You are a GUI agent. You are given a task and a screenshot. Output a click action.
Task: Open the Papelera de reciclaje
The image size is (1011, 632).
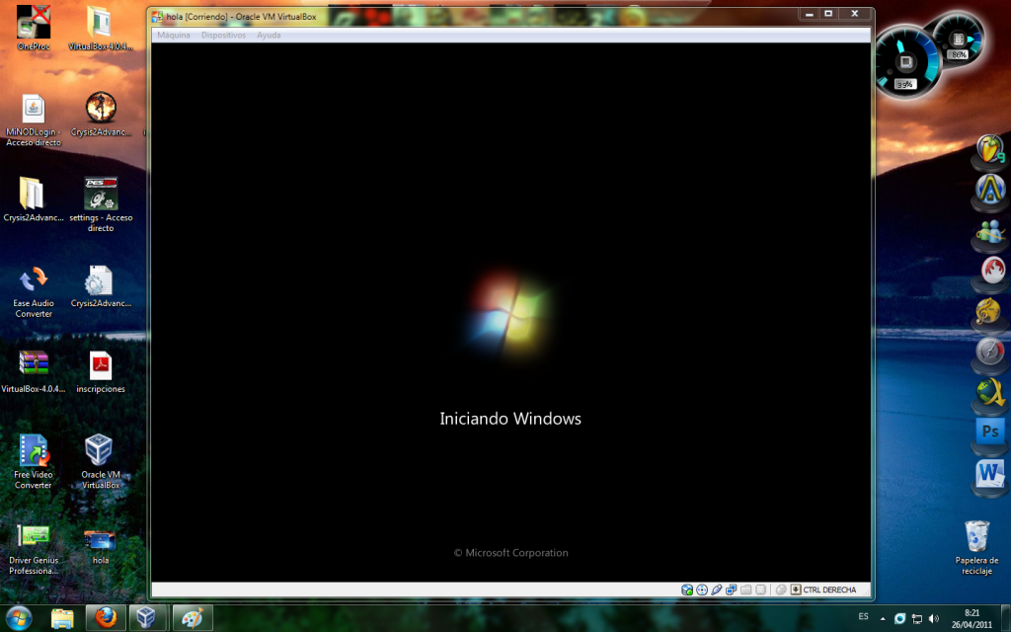pos(976,548)
